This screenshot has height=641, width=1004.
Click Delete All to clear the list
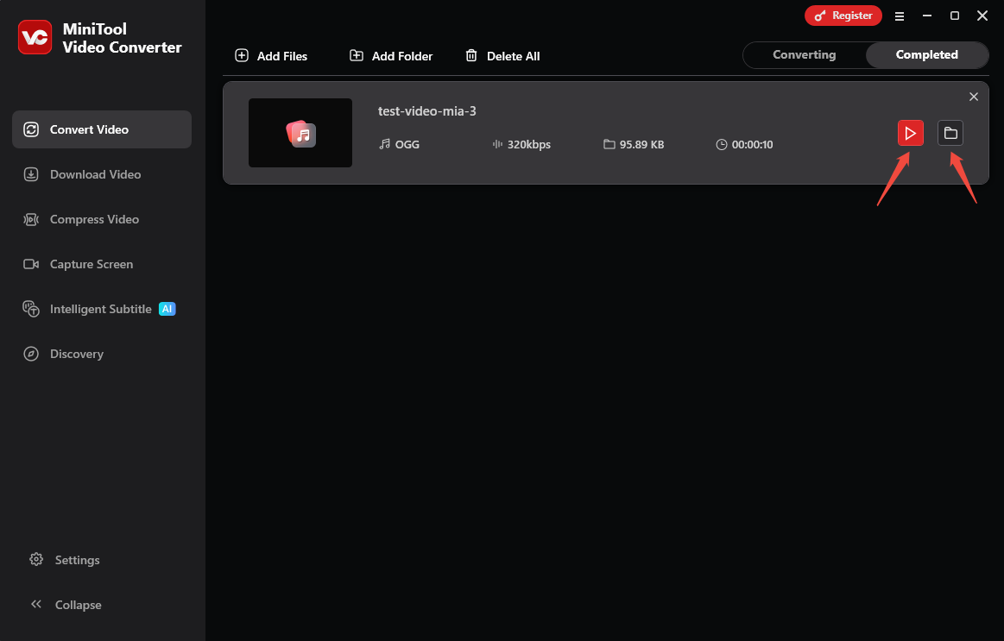(502, 55)
